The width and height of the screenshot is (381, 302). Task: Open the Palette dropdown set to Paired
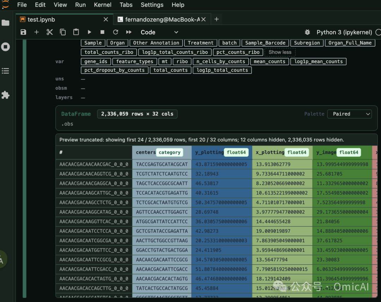[x=349, y=114]
